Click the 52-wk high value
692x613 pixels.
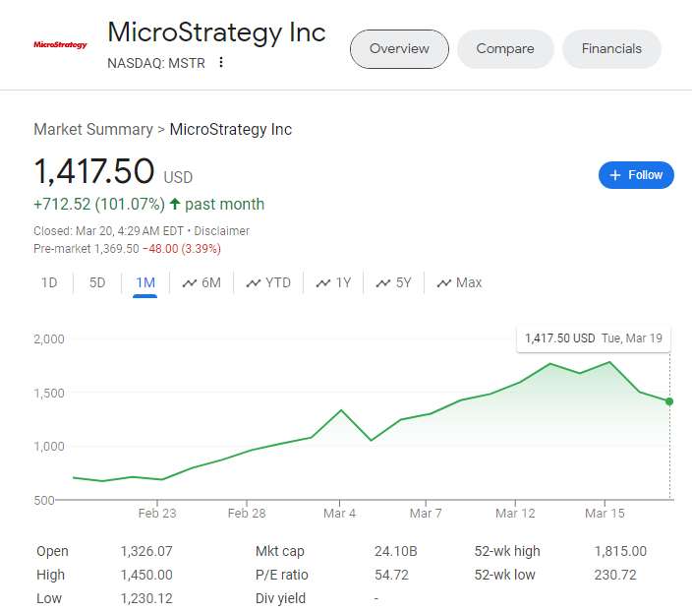pos(620,552)
